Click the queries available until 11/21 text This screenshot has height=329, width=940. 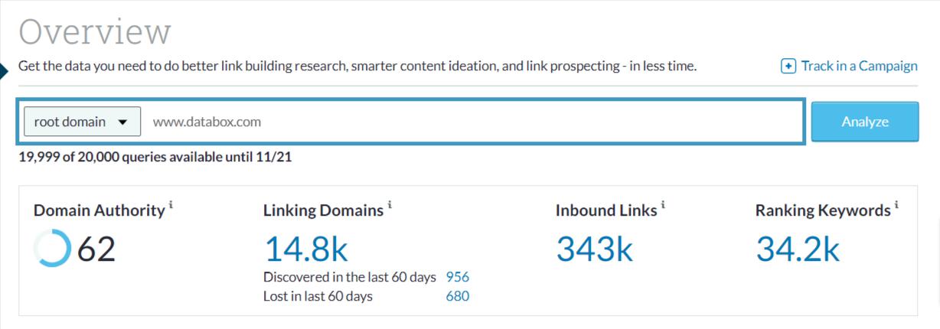[155, 158]
